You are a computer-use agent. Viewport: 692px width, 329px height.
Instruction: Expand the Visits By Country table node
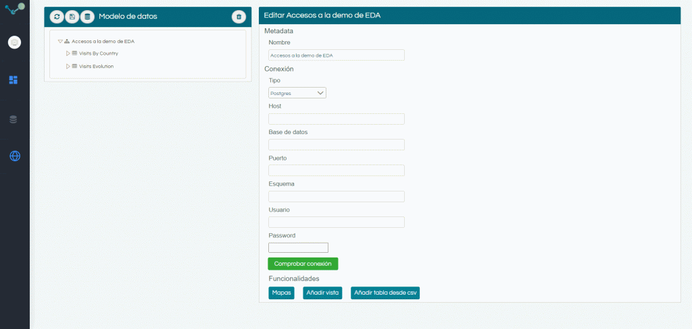point(68,53)
